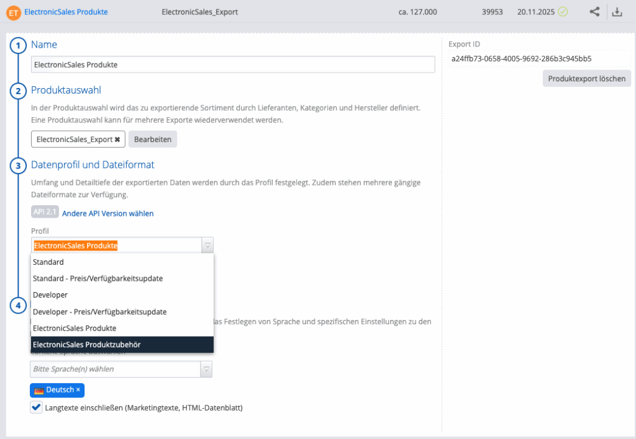Click the orange ET avatar icon
This screenshot has width=636, height=439.
click(x=14, y=12)
